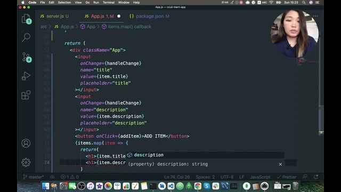This screenshot has width=341, height=192.
Task: Expand the items.map() callback breadcrumb
Action: (129, 27)
